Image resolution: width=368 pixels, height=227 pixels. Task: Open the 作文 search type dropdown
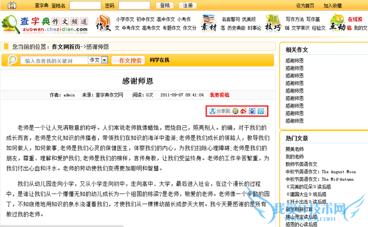(98, 60)
